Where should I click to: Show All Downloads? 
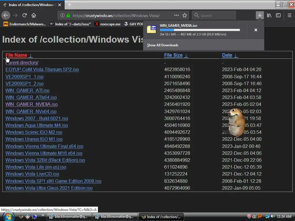(163, 45)
